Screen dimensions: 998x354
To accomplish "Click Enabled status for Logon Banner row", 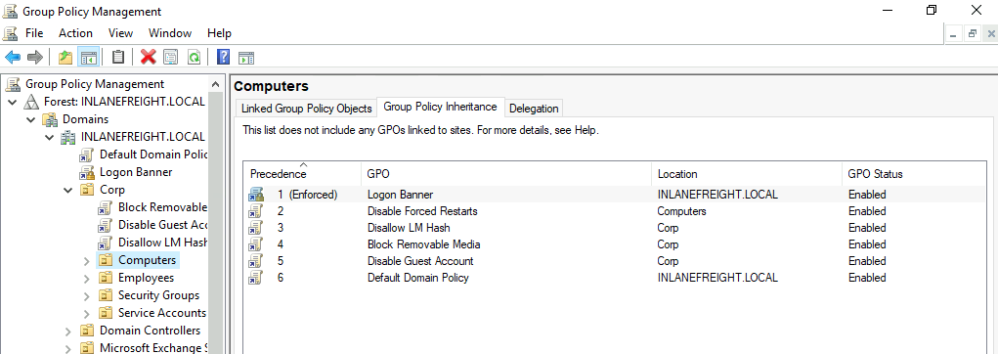I will pyautogui.click(x=867, y=195).
